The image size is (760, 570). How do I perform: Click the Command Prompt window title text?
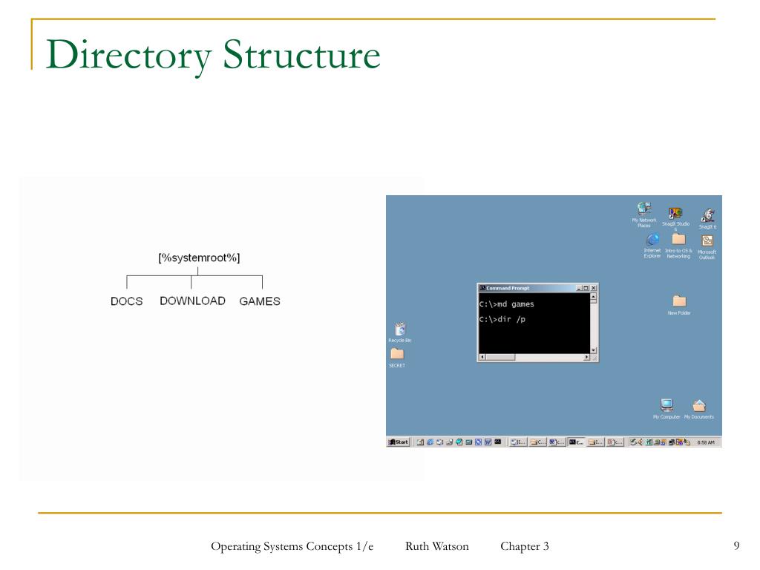[508, 288]
